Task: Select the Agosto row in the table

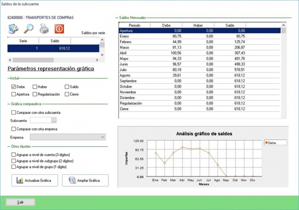Action: pos(199,75)
